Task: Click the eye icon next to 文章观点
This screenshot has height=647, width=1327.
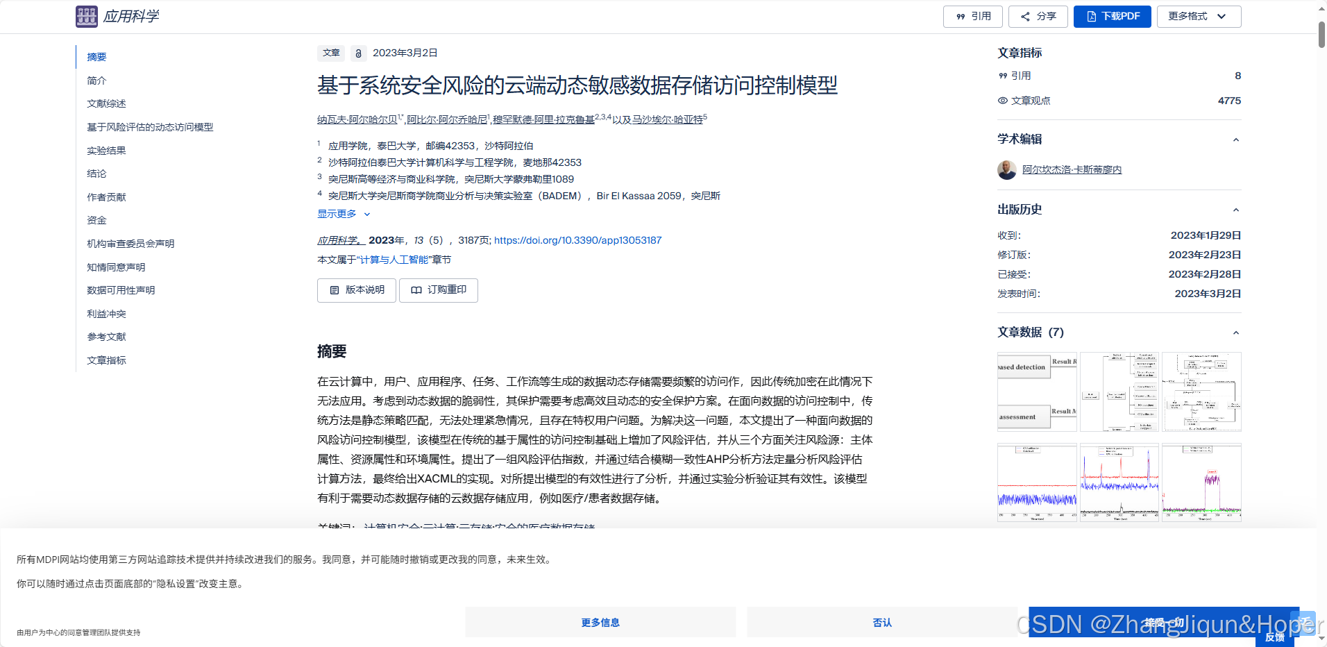Action: [1002, 101]
